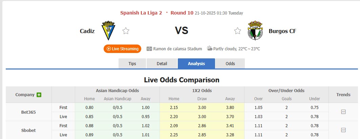The image size is (360, 139).
Task: Click the Cadiz team crest logo
Action: (x=109, y=31)
